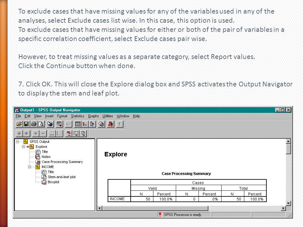Go to the Data Editor via grid icon
This screenshot has width=303, height=227.
pyautogui.click(x=78, y=124)
